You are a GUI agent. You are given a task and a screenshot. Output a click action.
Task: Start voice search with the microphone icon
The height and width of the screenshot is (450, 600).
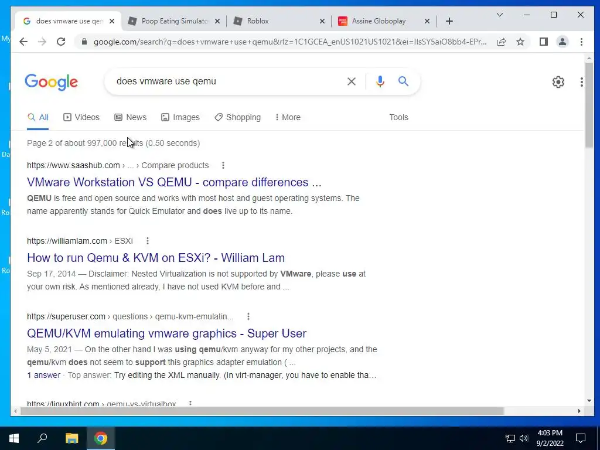(x=380, y=81)
